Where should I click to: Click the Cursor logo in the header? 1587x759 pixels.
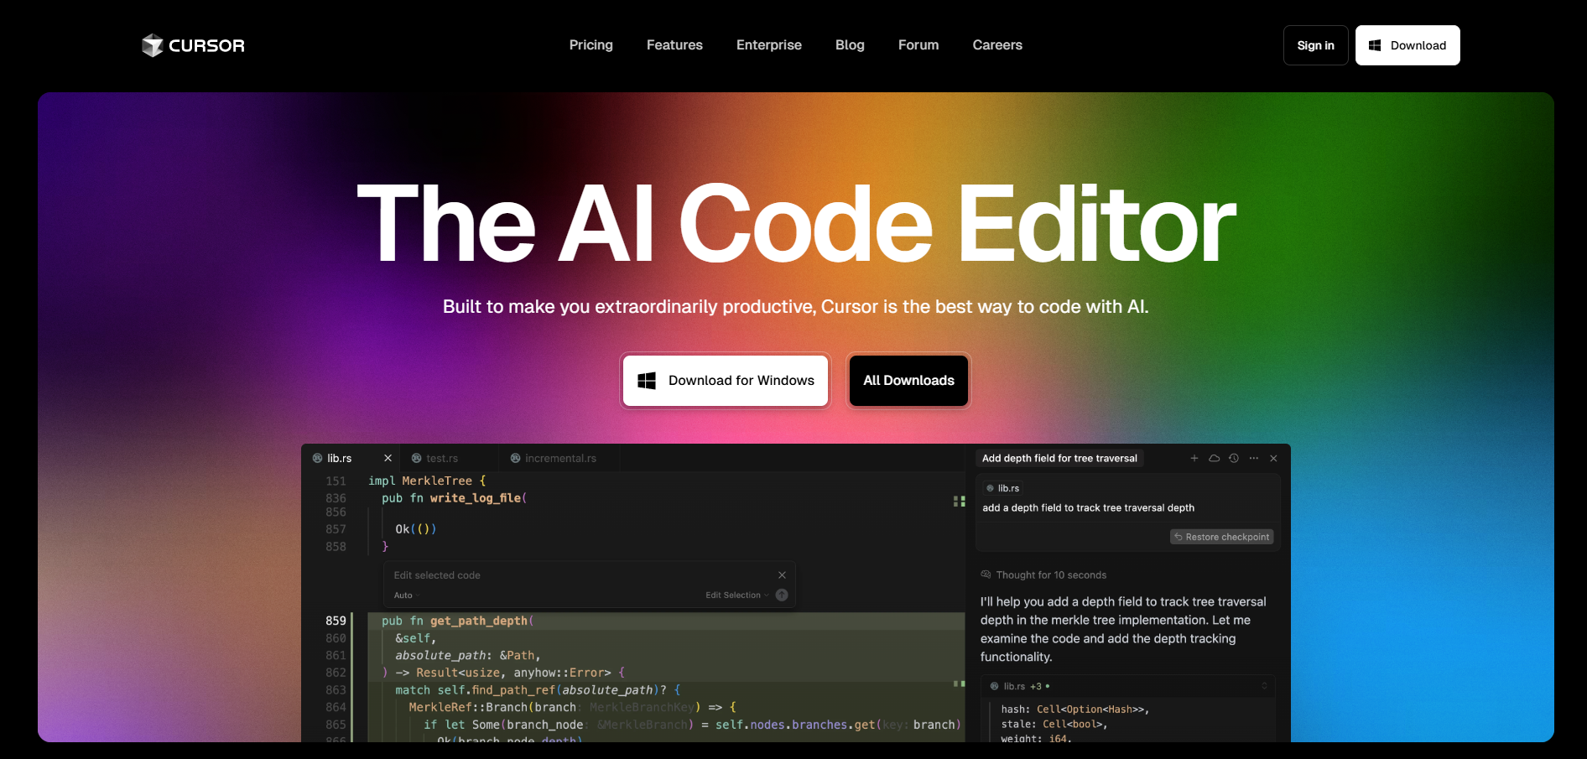(x=193, y=45)
